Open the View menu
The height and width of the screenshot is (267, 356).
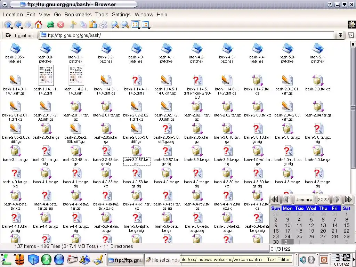click(44, 15)
